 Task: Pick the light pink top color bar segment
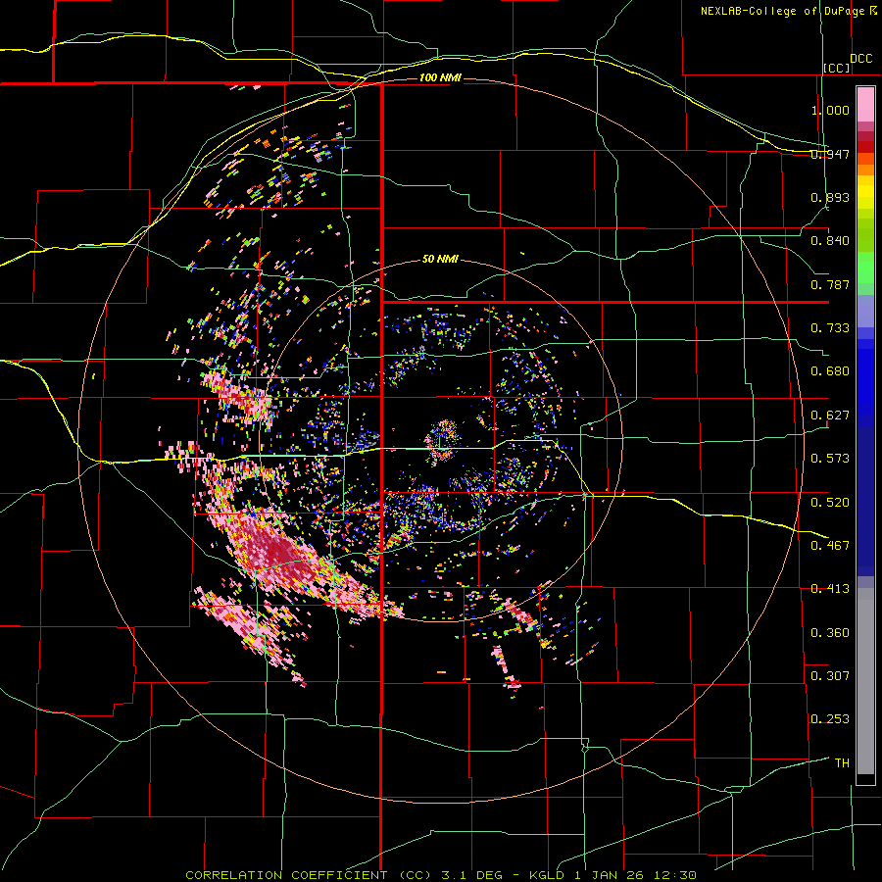(865, 105)
